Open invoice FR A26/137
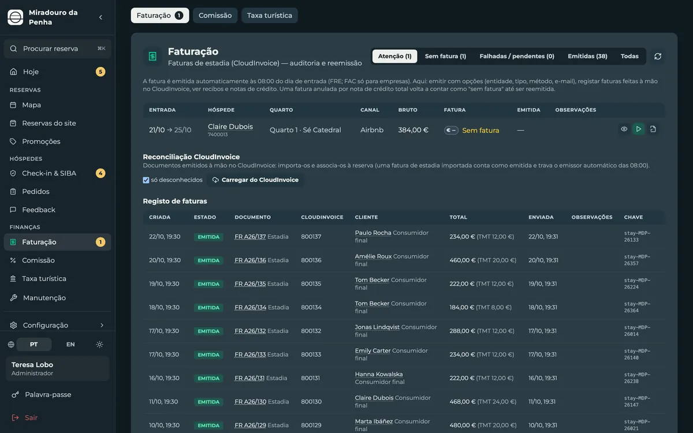Image resolution: width=693 pixels, height=433 pixels. pos(250,237)
